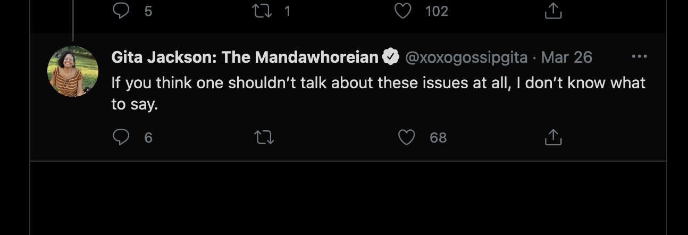Image resolution: width=688 pixels, height=235 pixels.
Task: Click the name Gita Jackson: The Mandawhoreian
Action: tap(245, 57)
